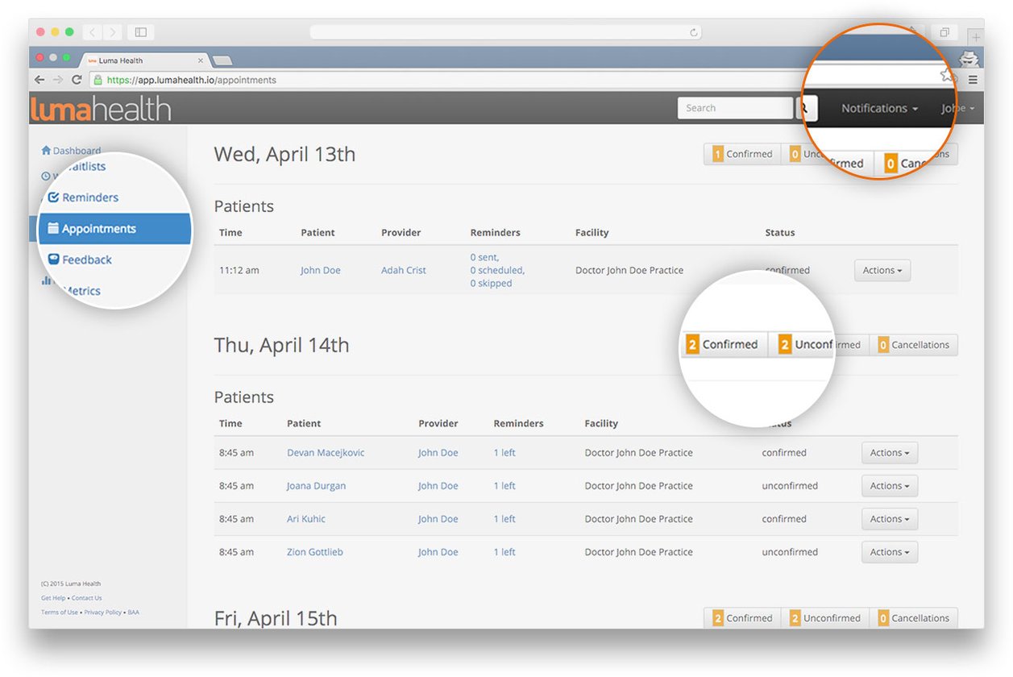Image resolution: width=1013 pixels, height=677 pixels.
Task: Open patient Devan Macejkovic's record
Action: coord(325,452)
